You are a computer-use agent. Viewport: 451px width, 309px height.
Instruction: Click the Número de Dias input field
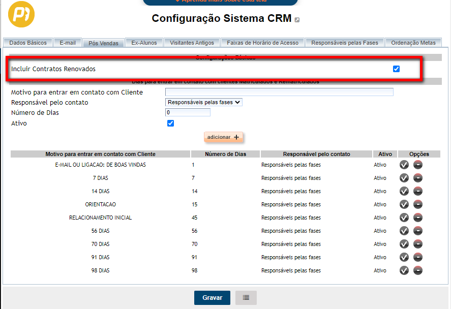point(188,112)
